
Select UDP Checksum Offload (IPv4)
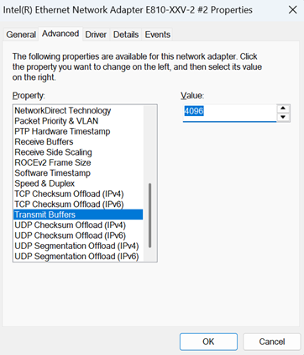click(x=78, y=225)
